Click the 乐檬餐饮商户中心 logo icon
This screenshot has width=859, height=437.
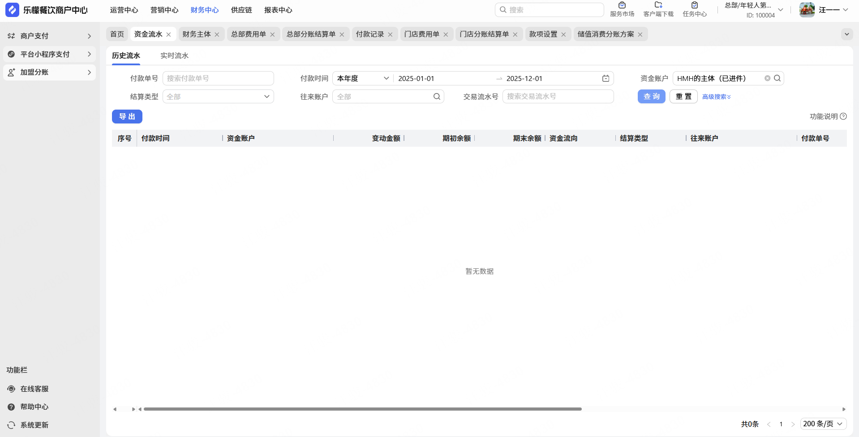pos(12,10)
